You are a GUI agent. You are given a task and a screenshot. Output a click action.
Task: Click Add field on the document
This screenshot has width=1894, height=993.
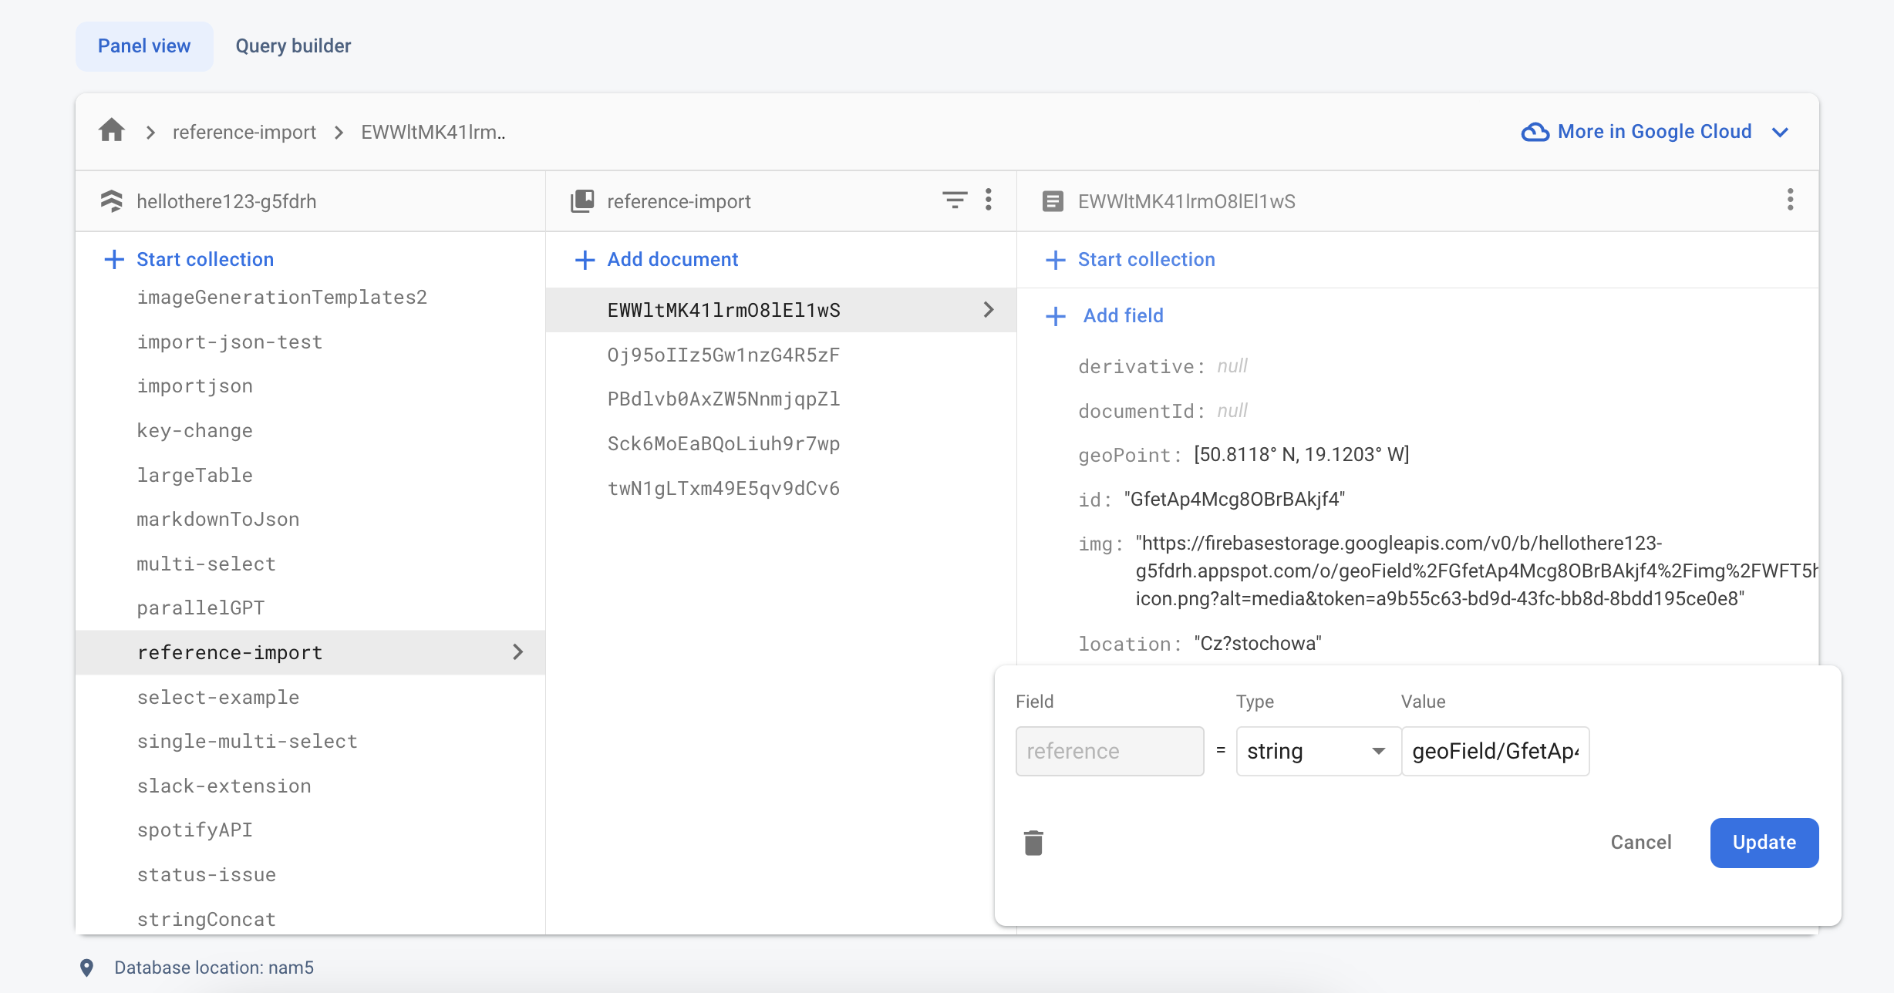pyautogui.click(x=1123, y=315)
